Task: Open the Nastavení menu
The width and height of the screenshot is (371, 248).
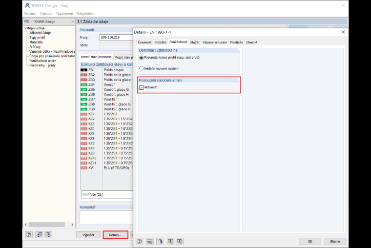Action: pyautogui.click(x=64, y=14)
